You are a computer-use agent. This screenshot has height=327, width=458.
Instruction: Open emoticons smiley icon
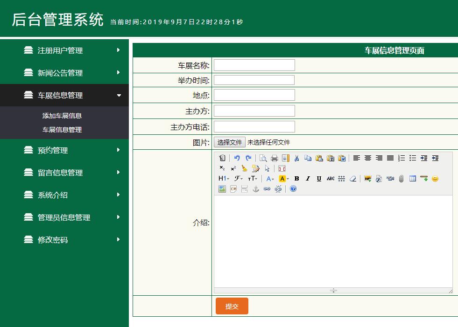pos(435,179)
